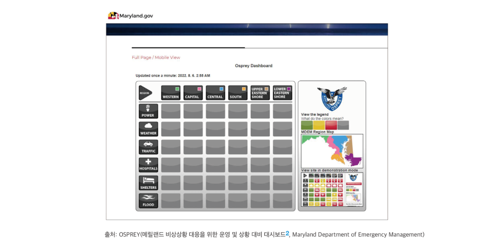This screenshot has height=250, width=498.
Task: Open the MDEM Region Map image
Action: pos(332,151)
